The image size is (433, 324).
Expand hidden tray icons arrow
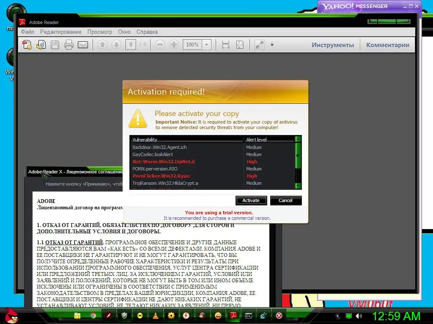pos(337,316)
